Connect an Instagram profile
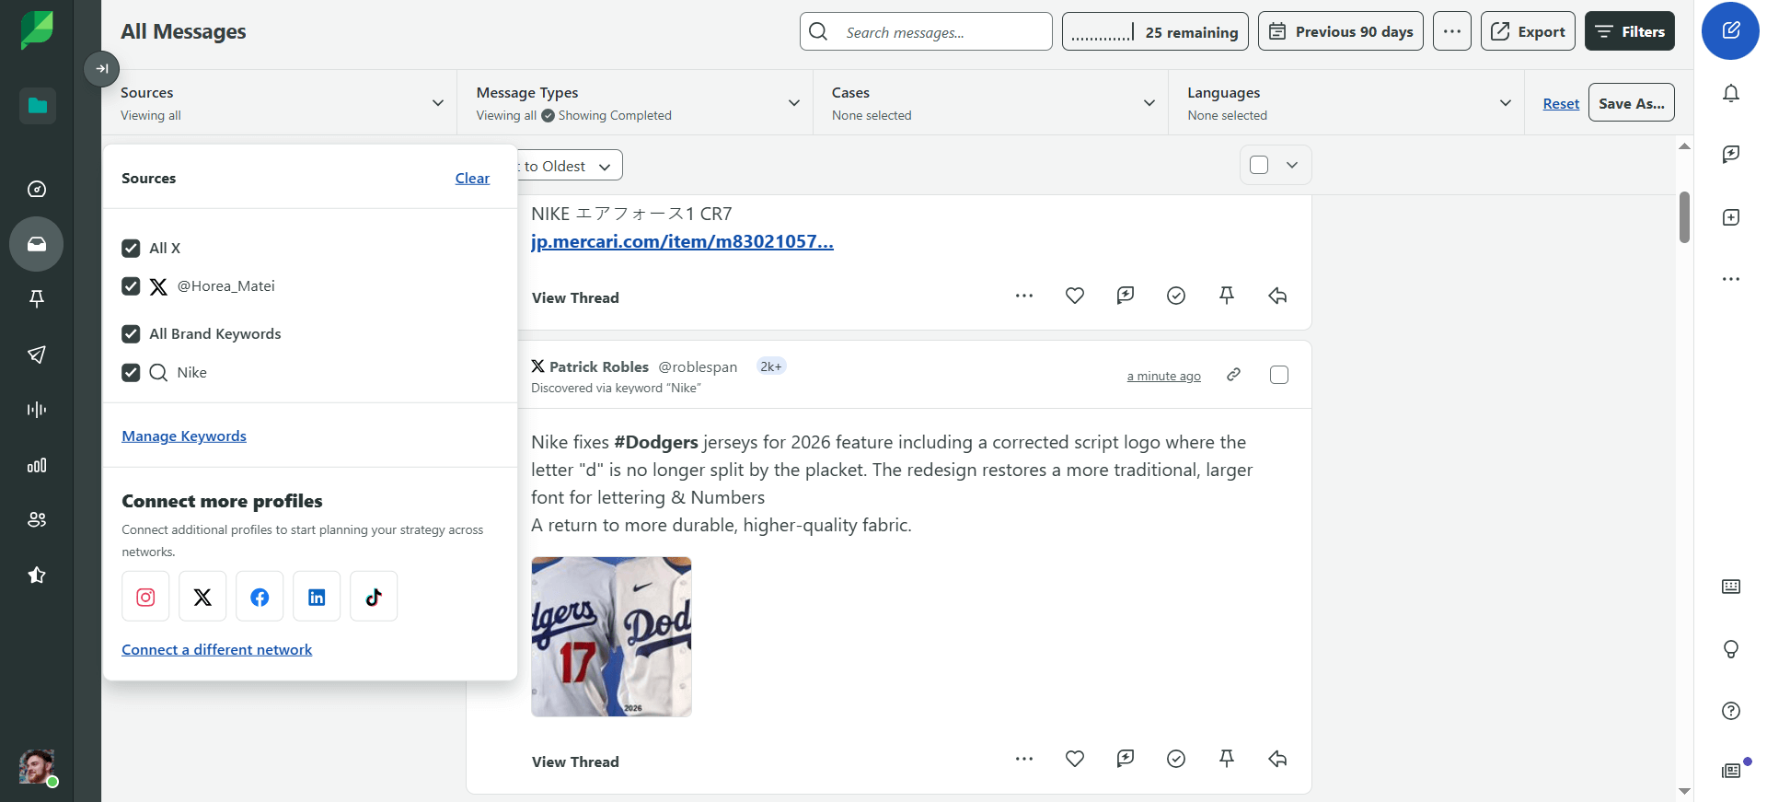Viewport: 1767px width, 802px height. [x=145, y=597]
